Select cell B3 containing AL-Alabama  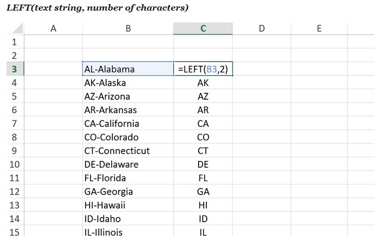pos(127,69)
